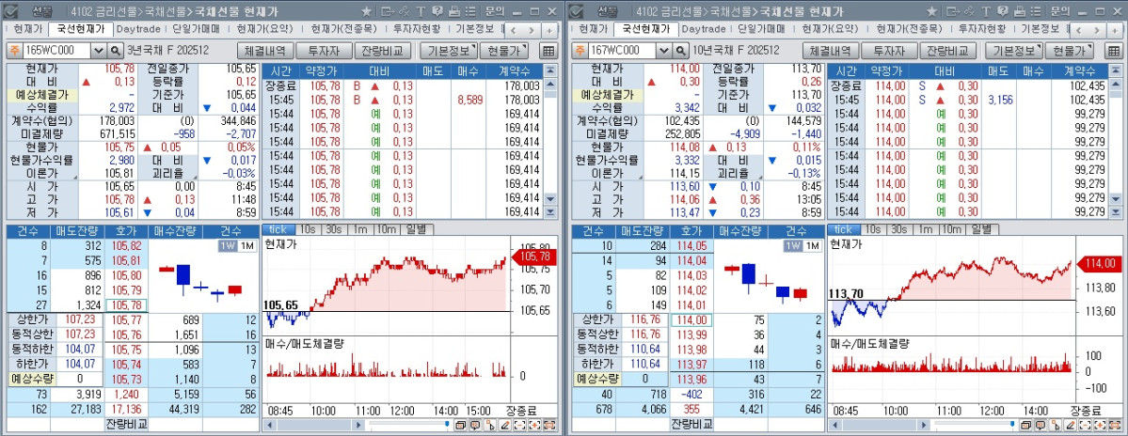Select 10s chart tab in left window
This screenshot has width=1128, height=436.
click(308, 229)
